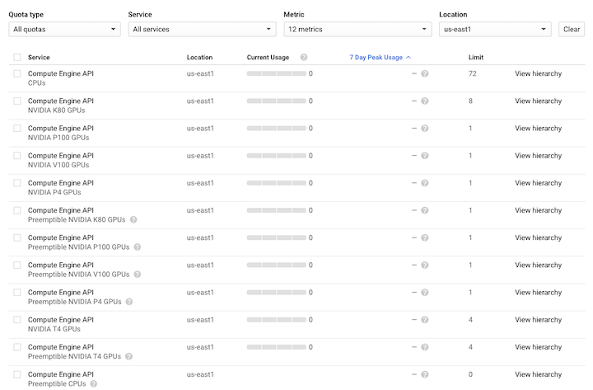View hierarchy for NVIDIA P100 GPUs

pos(538,129)
